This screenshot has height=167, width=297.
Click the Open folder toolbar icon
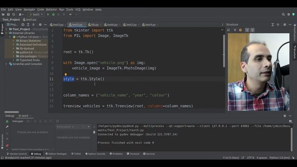coord(3,14)
